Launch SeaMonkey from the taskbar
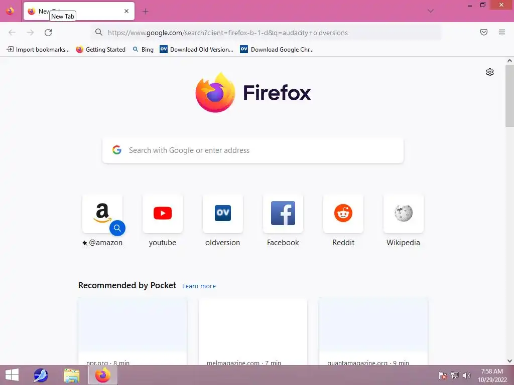This screenshot has height=385, width=514. click(41, 375)
